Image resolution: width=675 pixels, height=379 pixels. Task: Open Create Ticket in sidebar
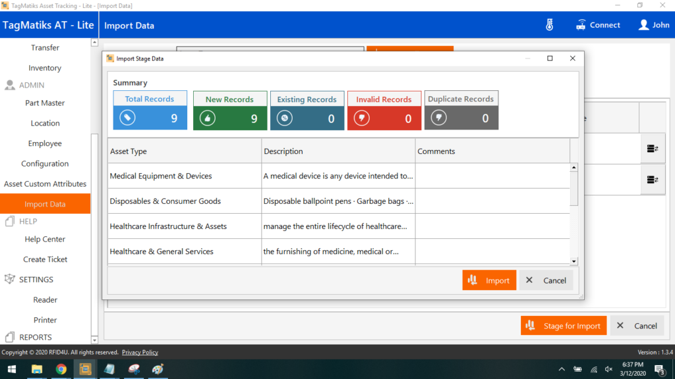point(45,259)
